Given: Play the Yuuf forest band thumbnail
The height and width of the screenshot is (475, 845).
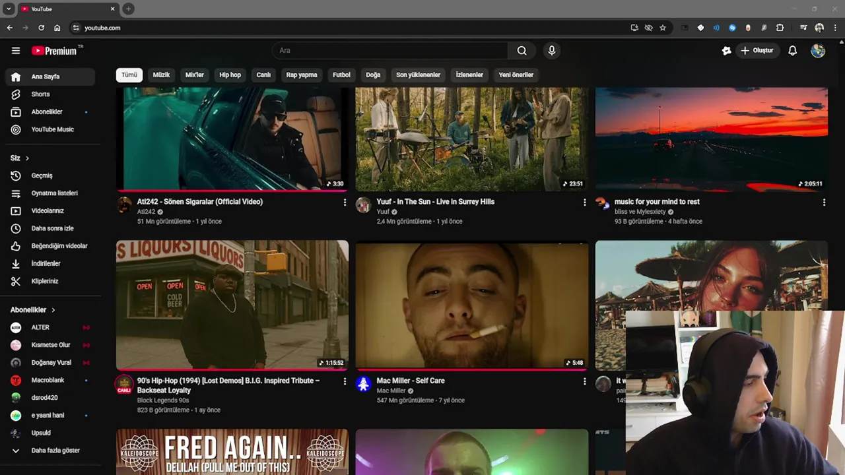Looking at the screenshot, I should pyautogui.click(x=472, y=139).
